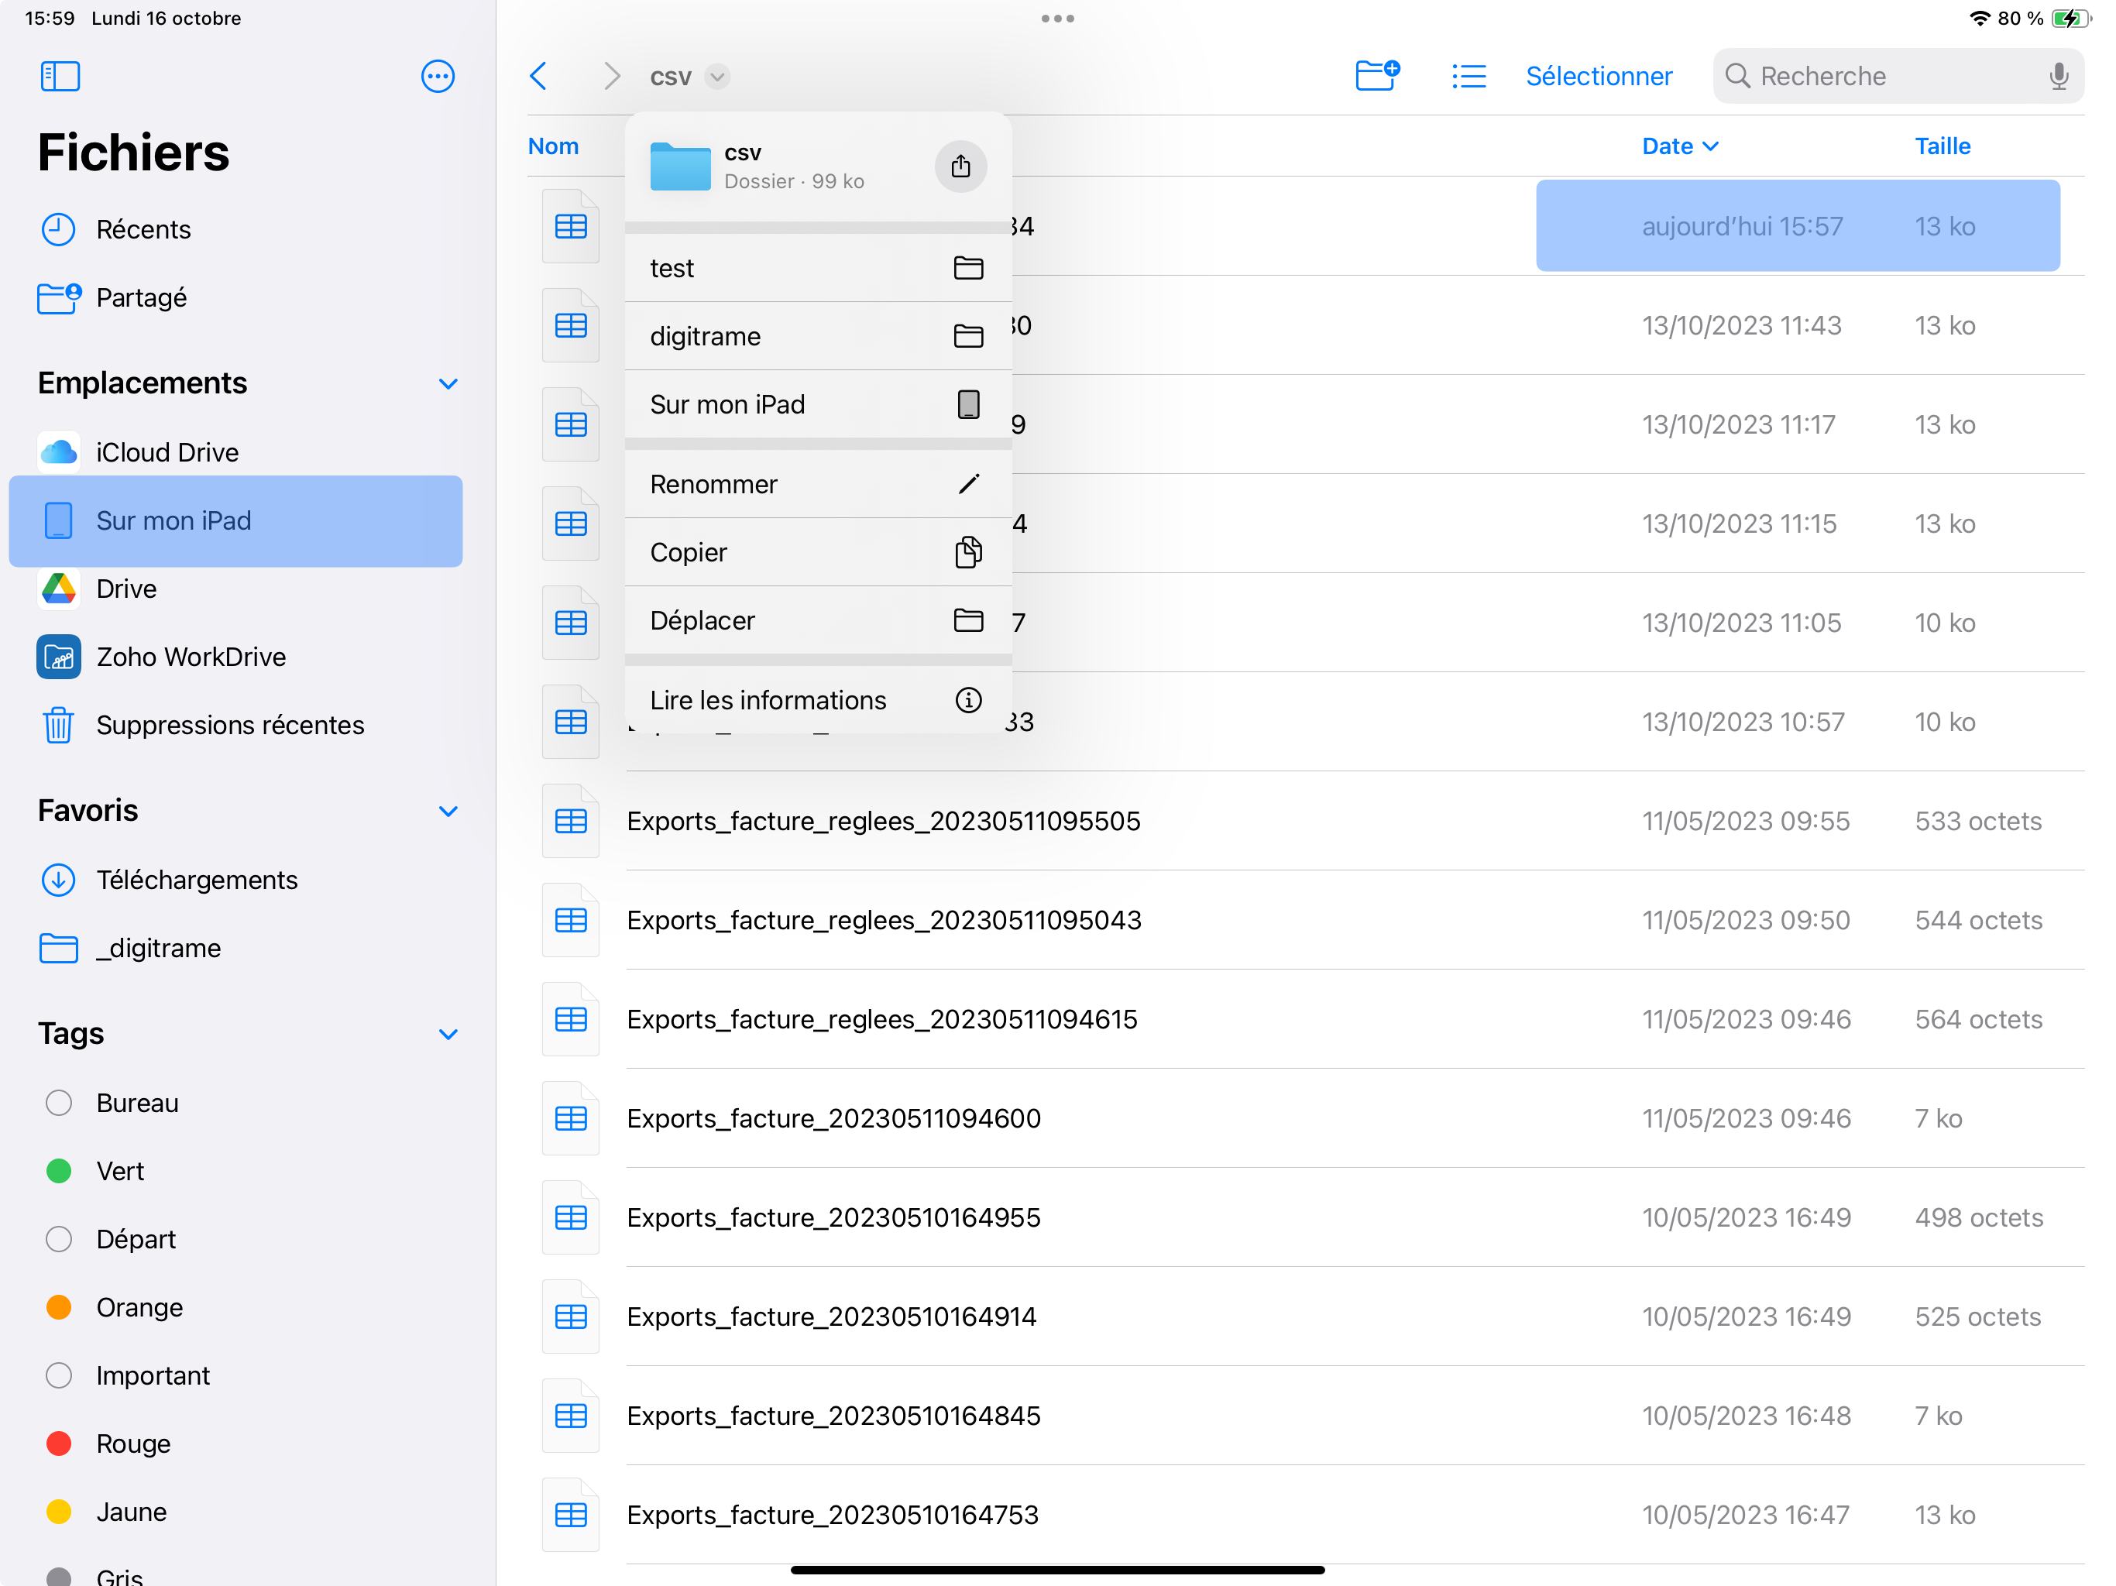Image resolution: width=2116 pixels, height=1586 pixels.
Task: Select the highlighted aujourd'hui 15:57 row
Action: (x=1798, y=226)
